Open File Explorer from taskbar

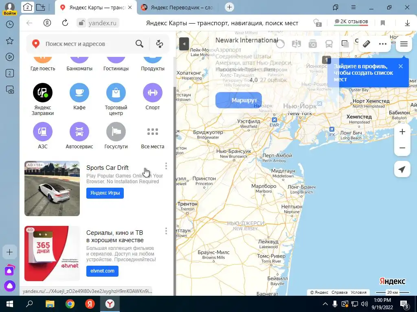50,304
